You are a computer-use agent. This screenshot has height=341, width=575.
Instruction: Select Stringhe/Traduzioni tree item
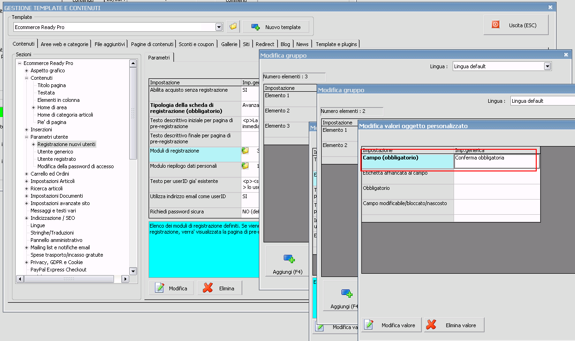(52, 233)
